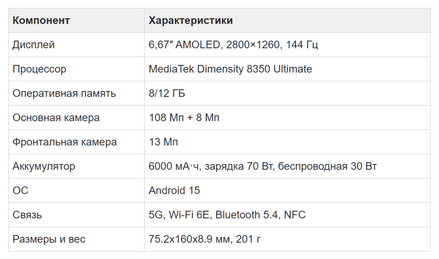The width and height of the screenshot is (439, 259).
Task: Click the "8/12 ГБ" value
Action: pos(167,93)
